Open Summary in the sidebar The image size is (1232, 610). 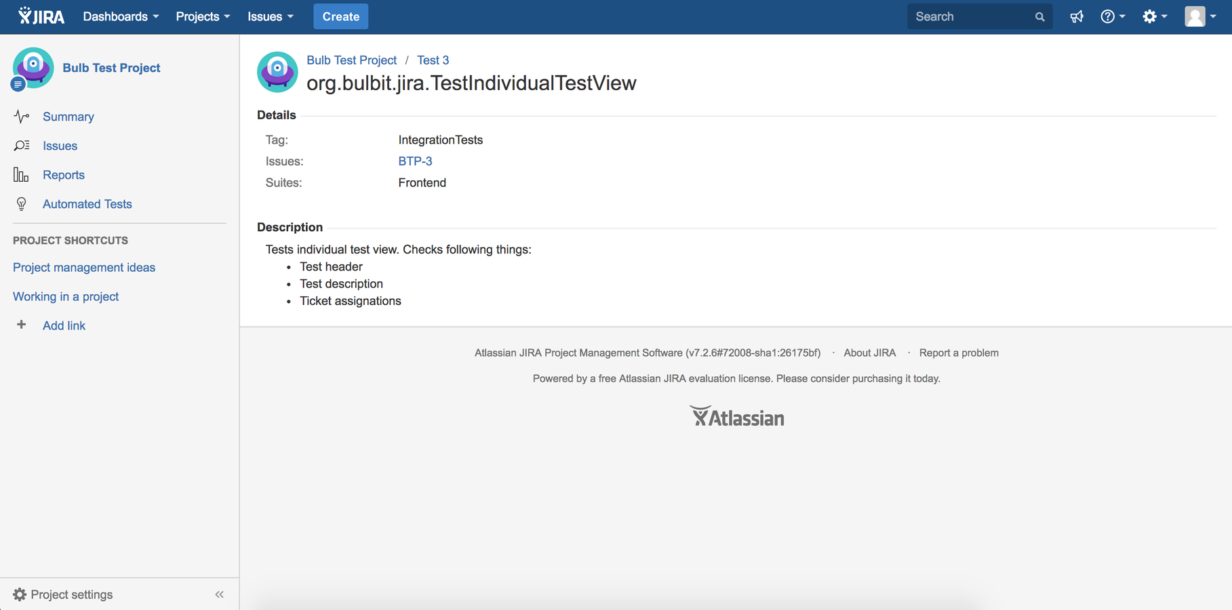click(x=68, y=117)
